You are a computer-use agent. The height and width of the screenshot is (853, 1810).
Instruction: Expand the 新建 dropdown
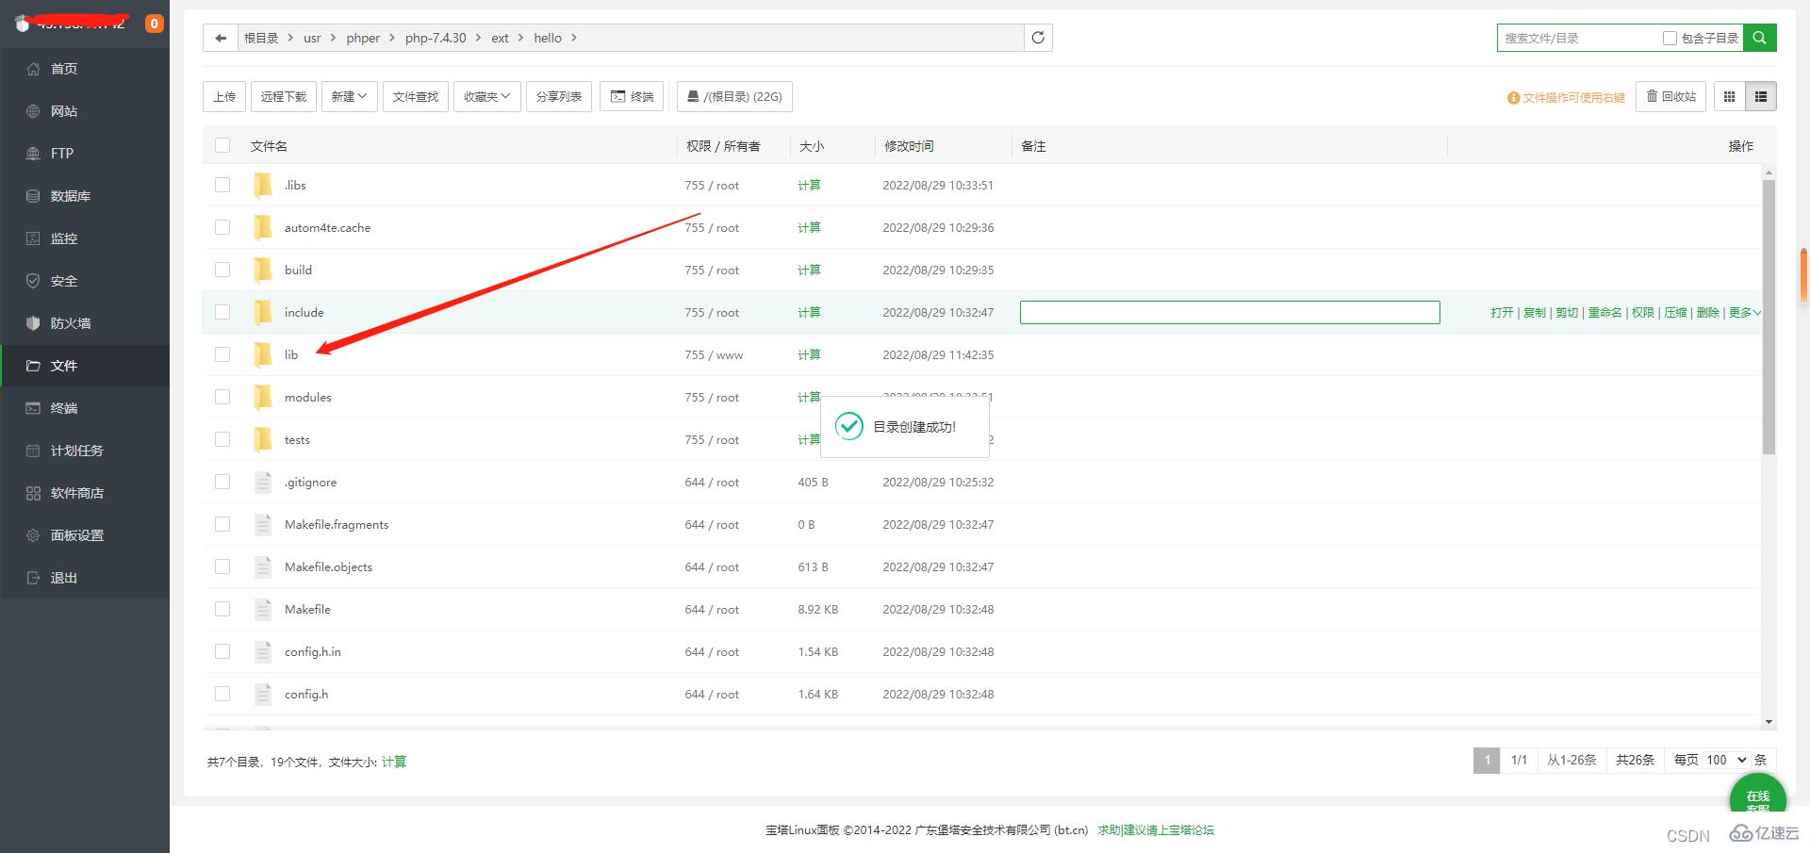pos(349,96)
